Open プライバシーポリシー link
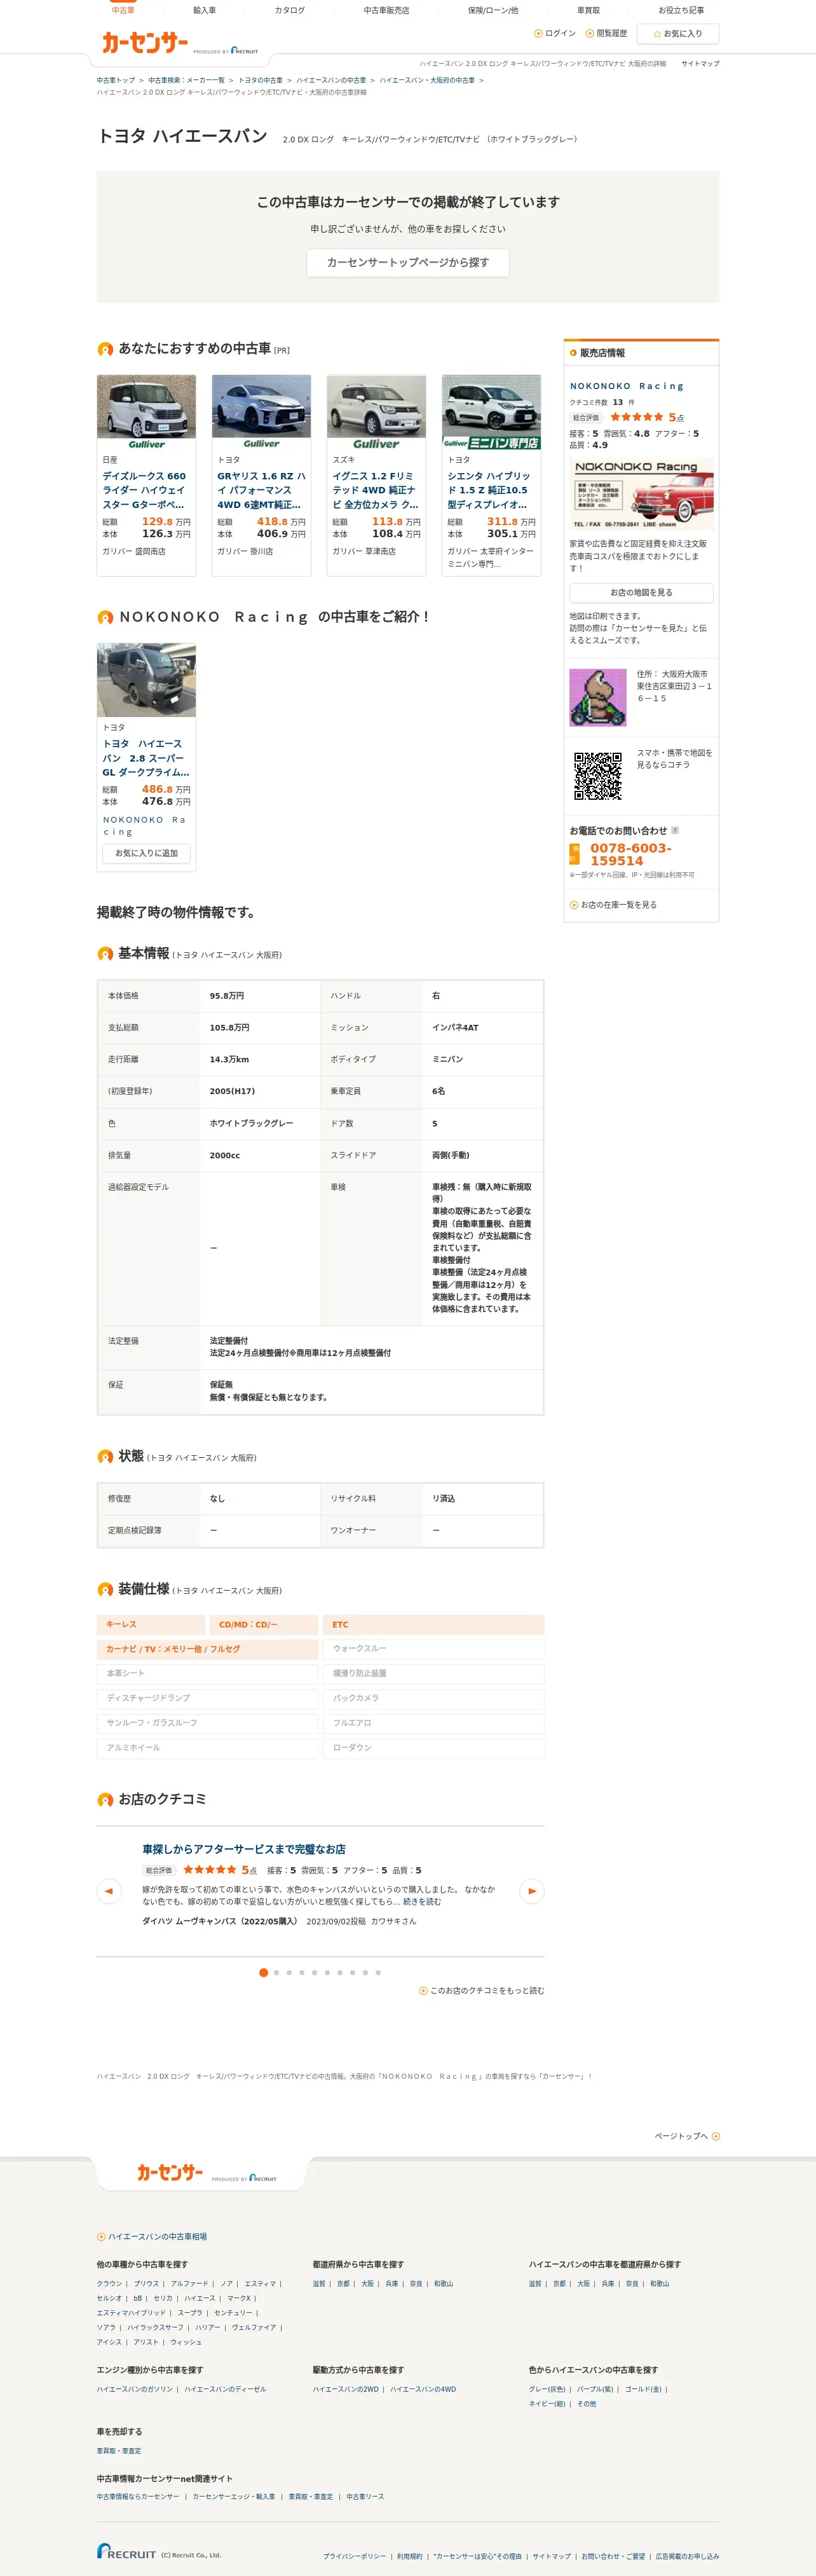This screenshot has width=816, height=2576. pyautogui.click(x=354, y=2556)
